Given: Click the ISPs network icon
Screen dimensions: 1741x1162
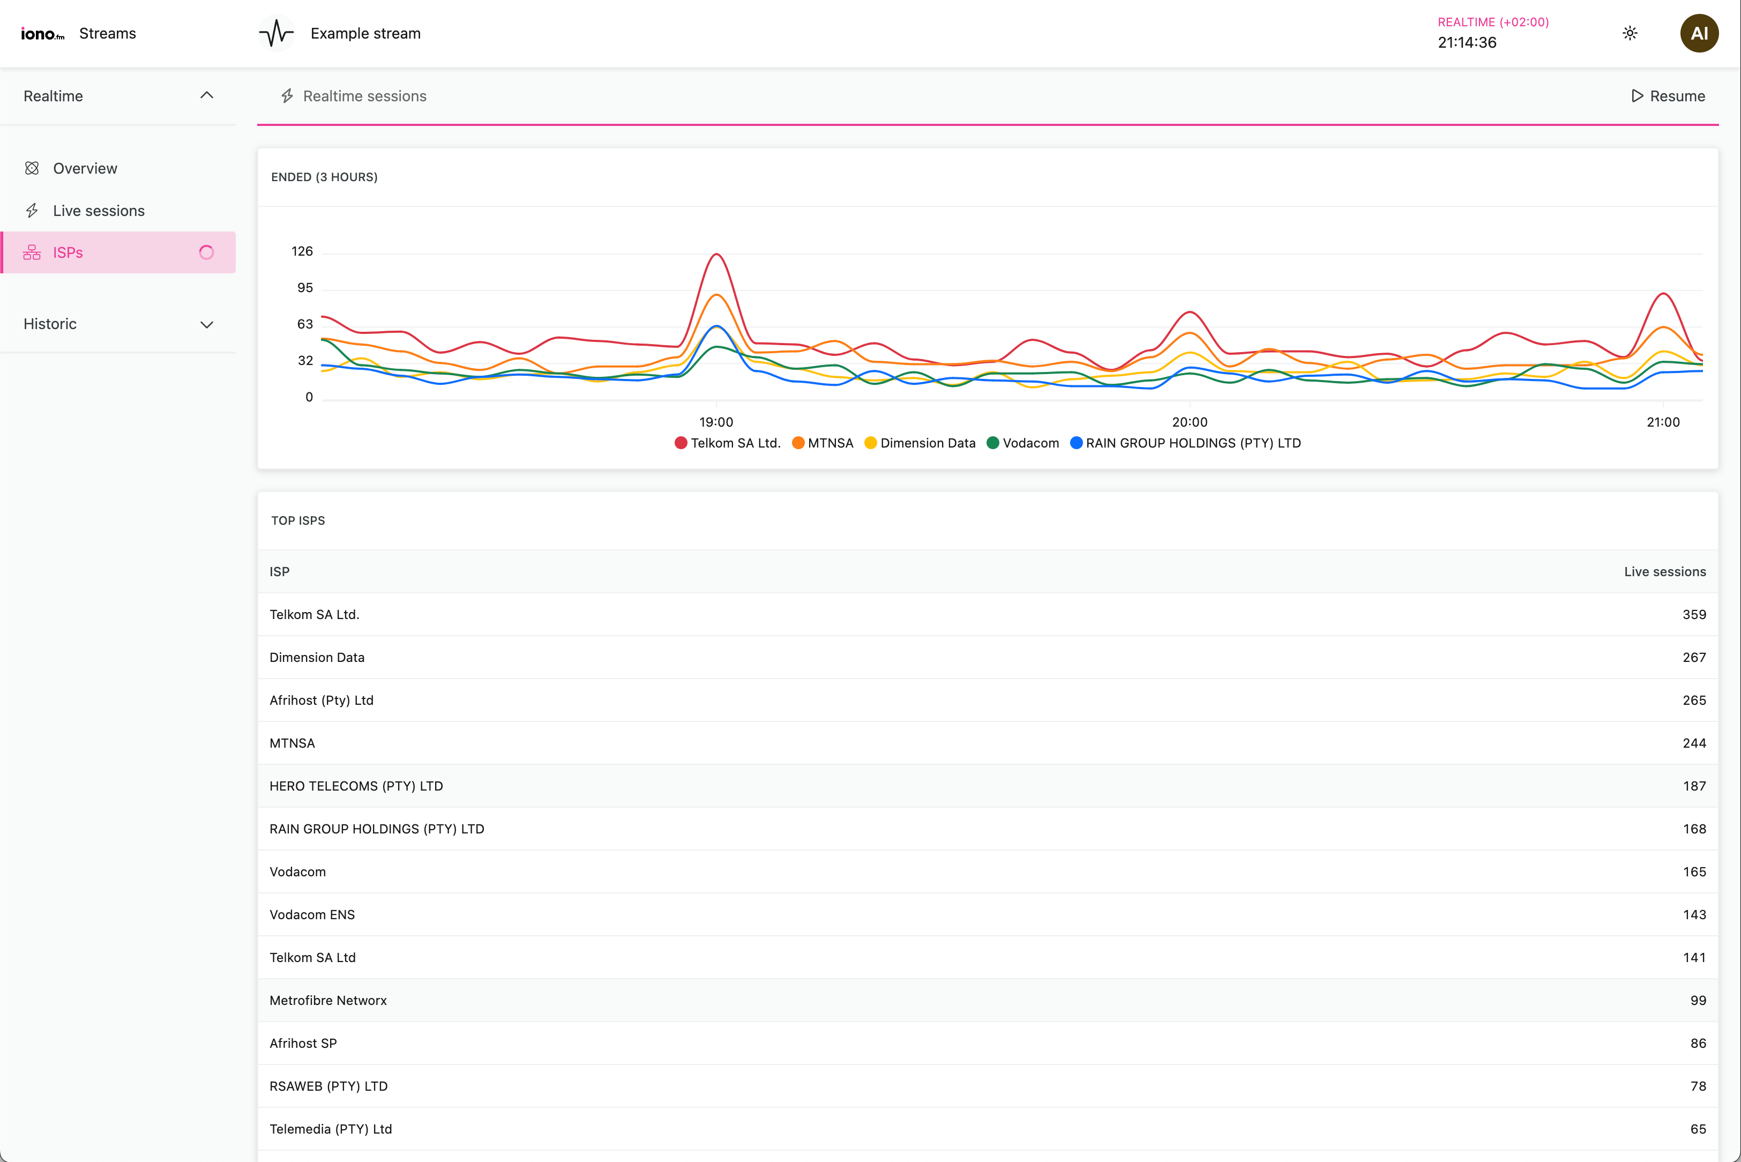Looking at the screenshot, I should [32, 252].
